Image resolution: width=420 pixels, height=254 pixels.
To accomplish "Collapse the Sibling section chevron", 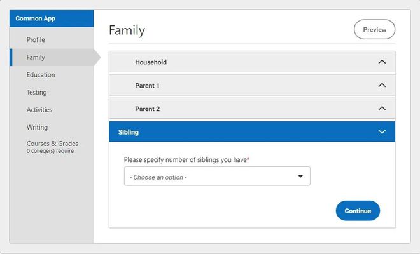I will point(382,132).
